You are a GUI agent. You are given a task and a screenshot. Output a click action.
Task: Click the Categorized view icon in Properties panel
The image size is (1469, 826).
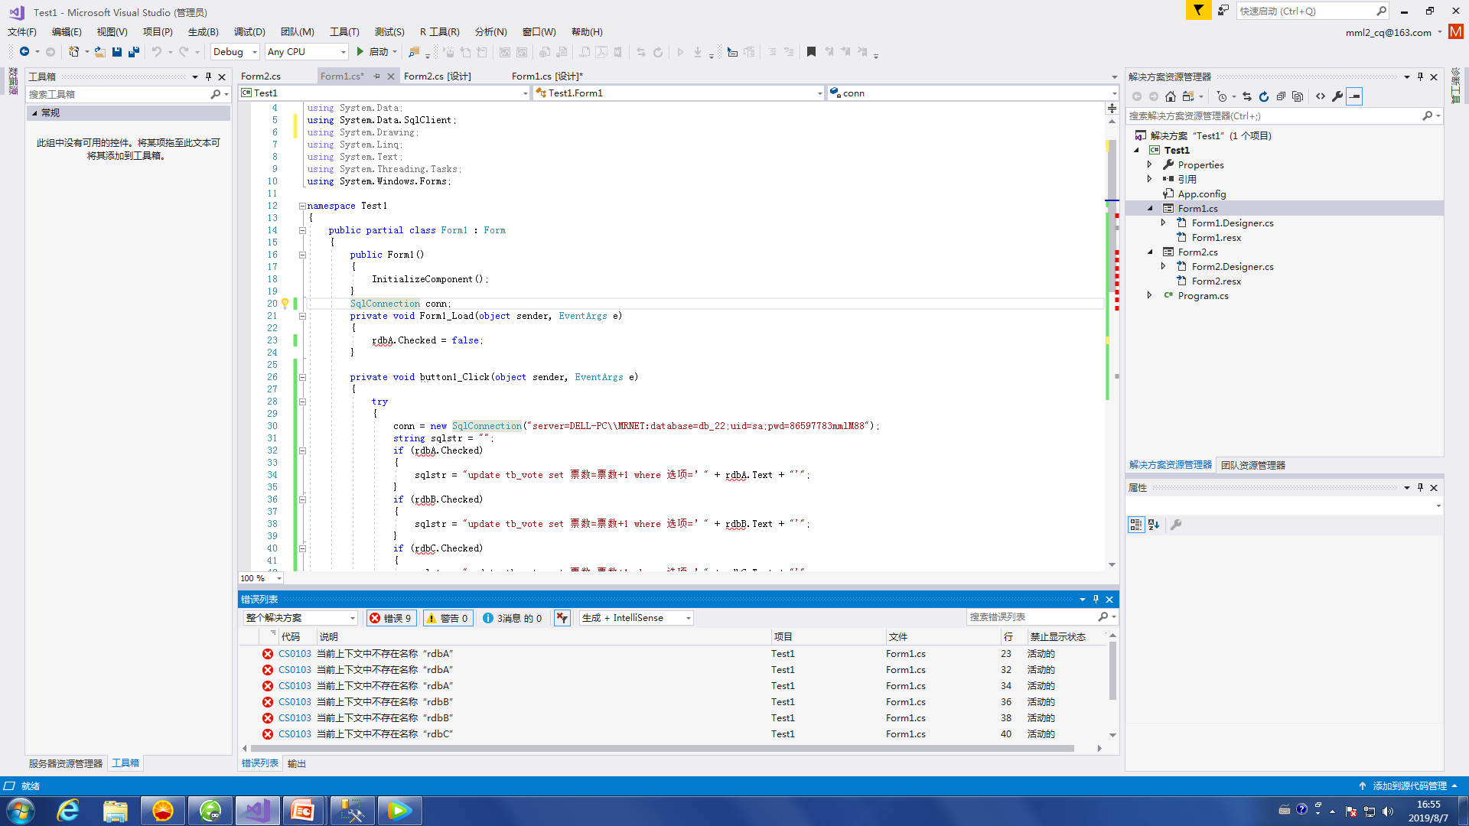click(x=1136, y=525)
